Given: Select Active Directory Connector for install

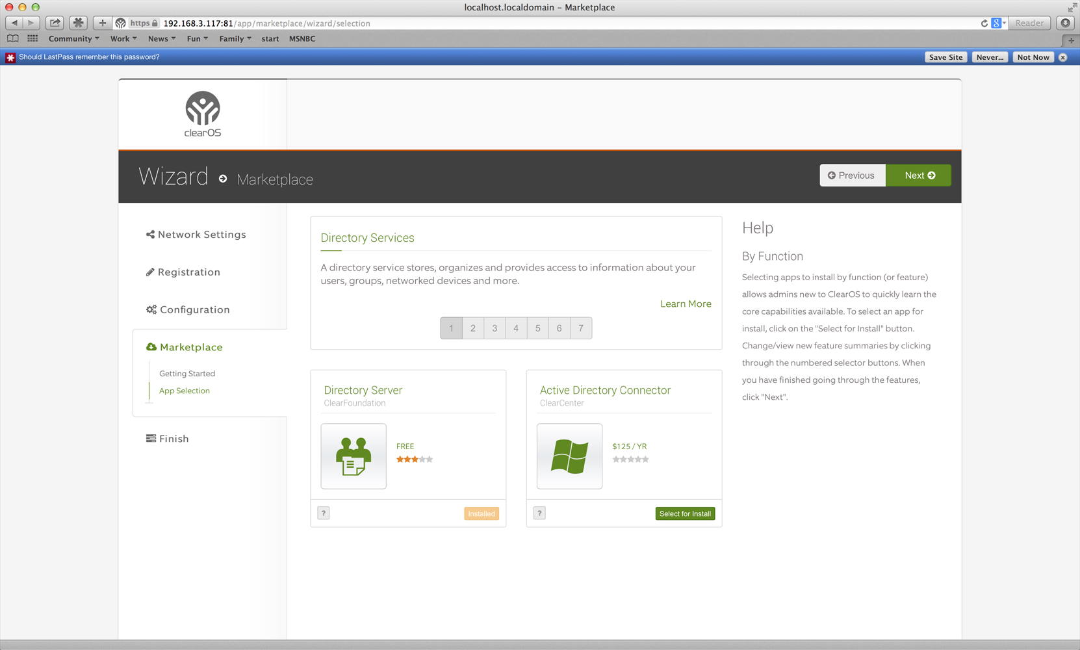Looking at the screenshot, I should (x=685, y=513).
